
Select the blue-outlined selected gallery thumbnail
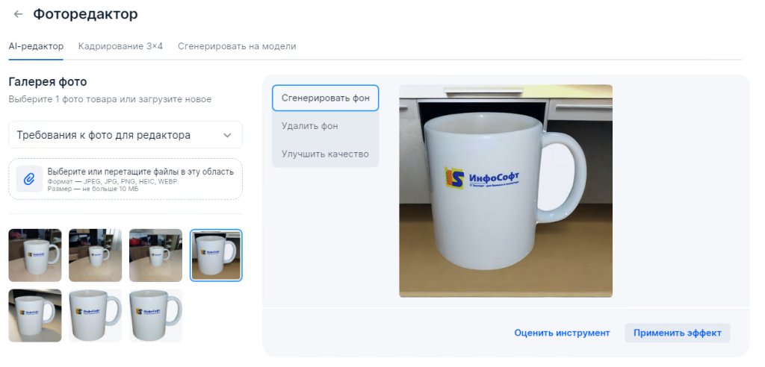click(216, 255)
